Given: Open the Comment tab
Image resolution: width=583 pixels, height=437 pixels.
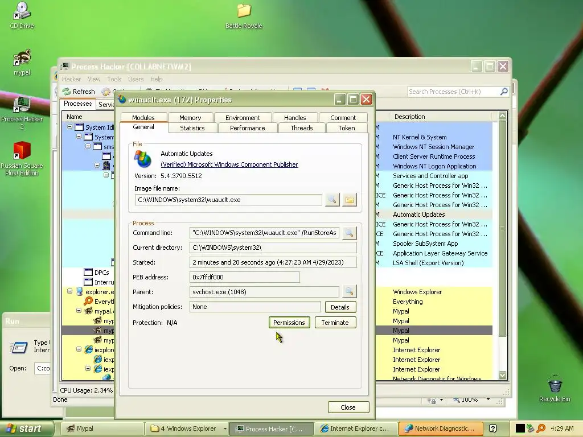Looking at the screenshot, I should (343, 117).
